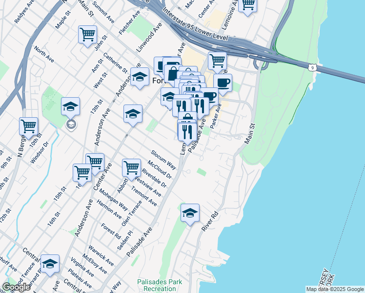Select the Slocum Way street label
This screenshot has height=293, width=365.
(x=163, y=160)
